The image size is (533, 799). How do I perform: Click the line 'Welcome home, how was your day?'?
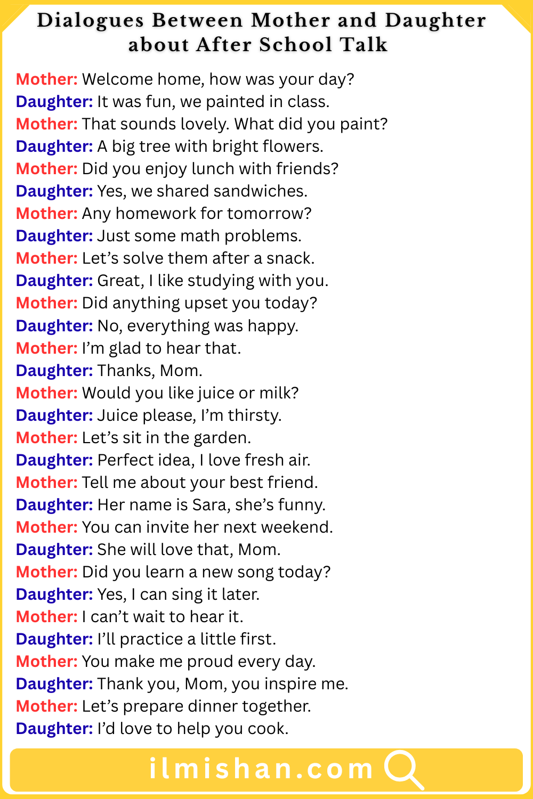[218, 79]
